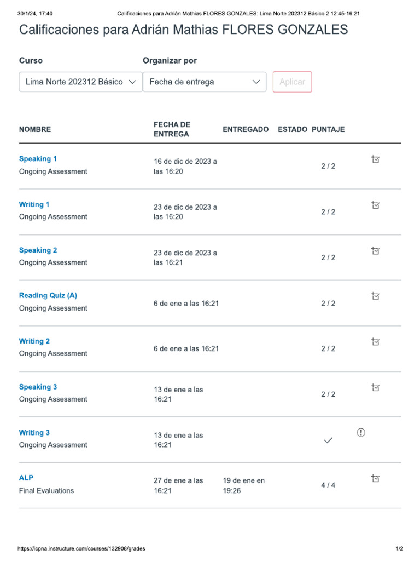The width and height of the screenshot is (420, 561).
Task: Click warning icon in Writing 3 row
Action: point(361,433)
